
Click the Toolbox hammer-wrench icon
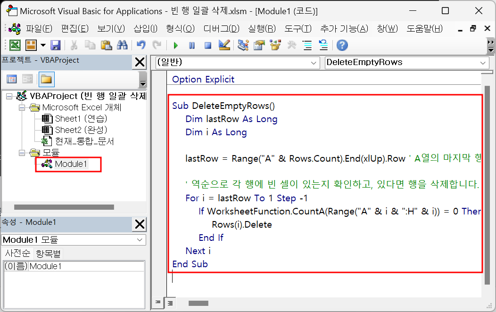point(291,45)
